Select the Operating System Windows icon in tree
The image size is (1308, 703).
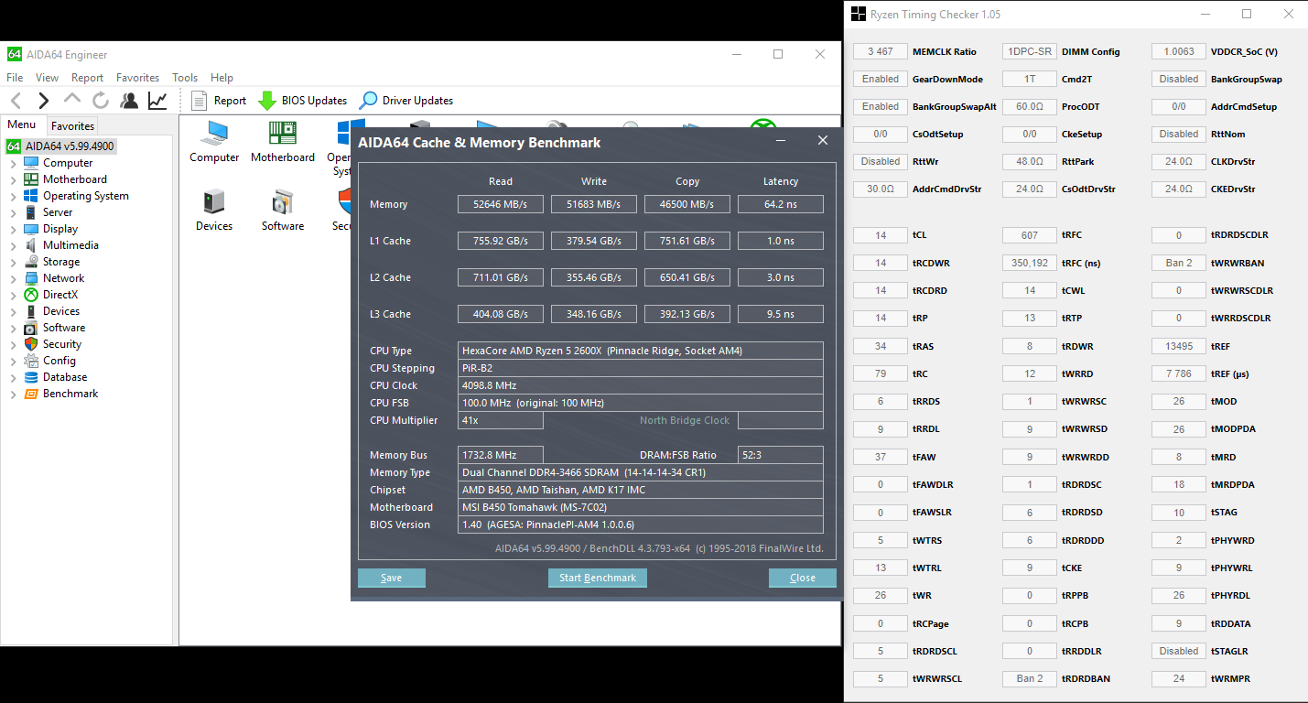(x=31, y=196)
